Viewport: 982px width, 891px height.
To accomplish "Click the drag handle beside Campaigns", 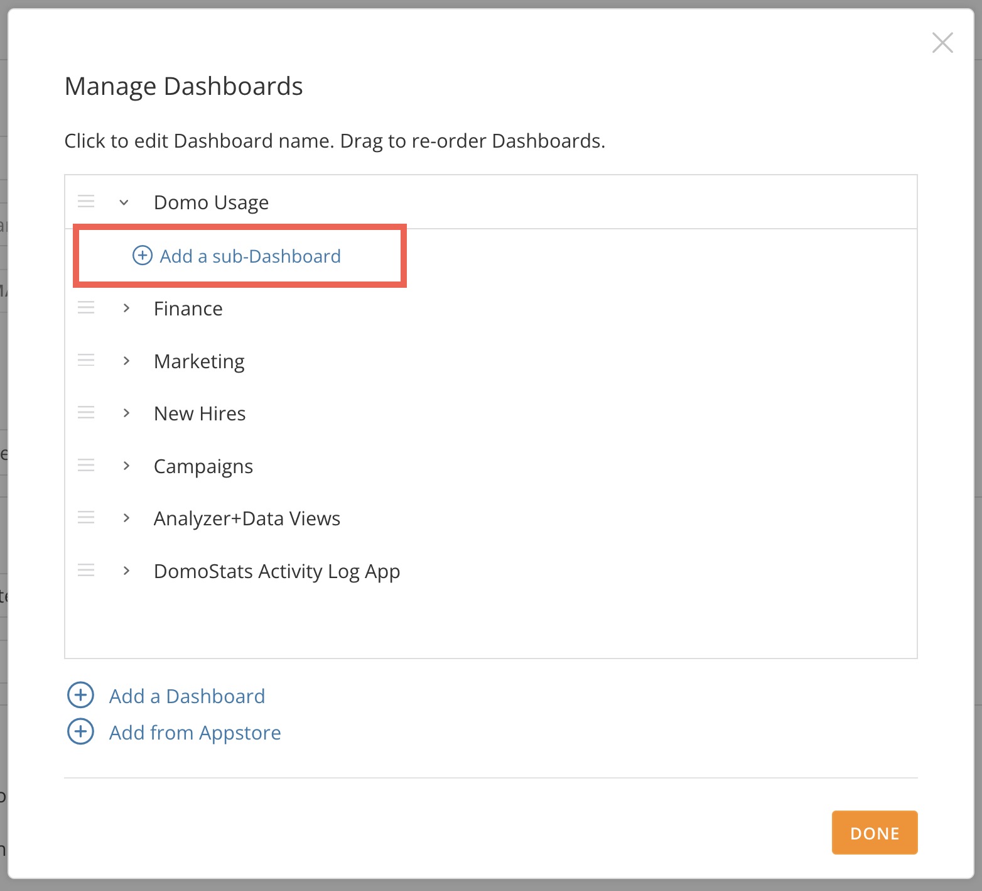I will tap(86, 466).
